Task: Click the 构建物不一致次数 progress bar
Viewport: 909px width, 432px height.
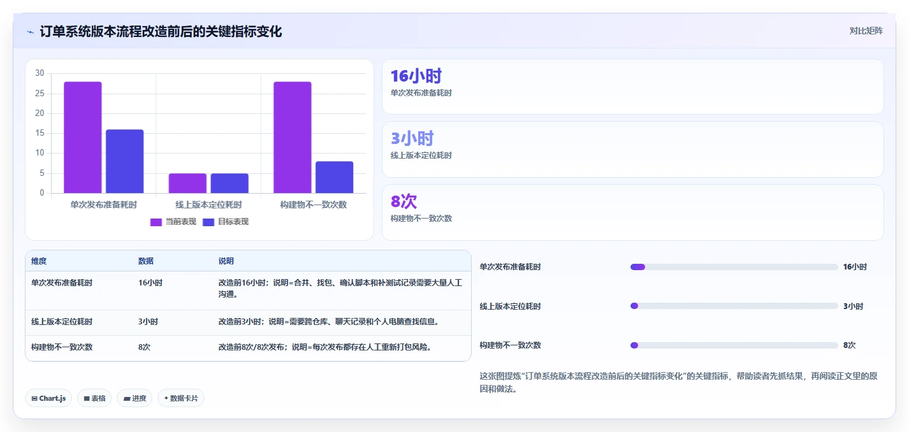Action: pyautogui.click(x=734, y=345)
